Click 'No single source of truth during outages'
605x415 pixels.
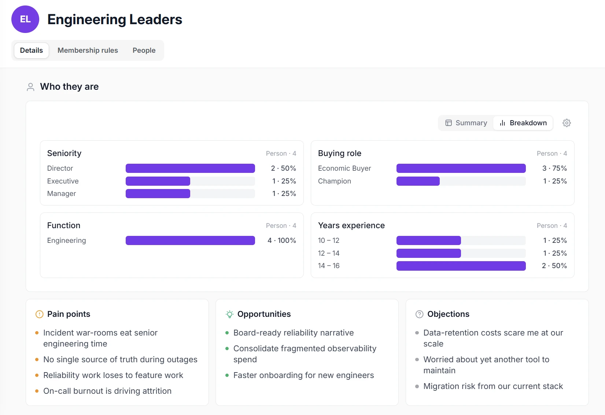120,360
